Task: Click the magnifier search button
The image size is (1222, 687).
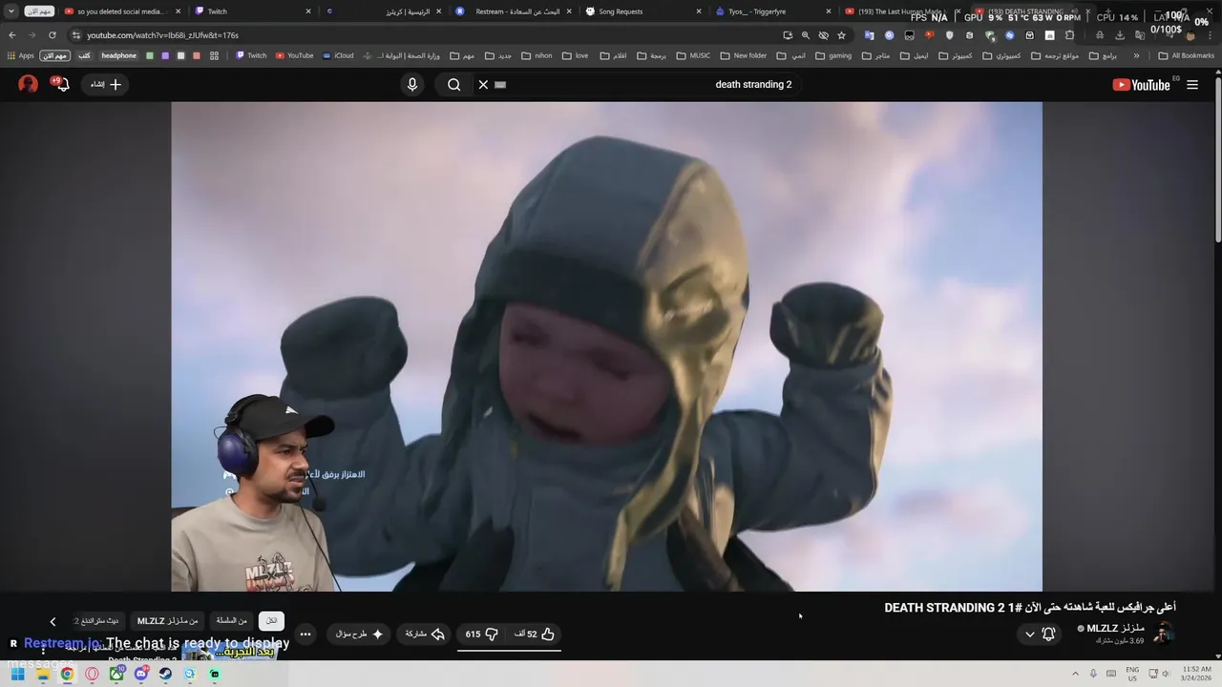Action: (x=454, y=85)
